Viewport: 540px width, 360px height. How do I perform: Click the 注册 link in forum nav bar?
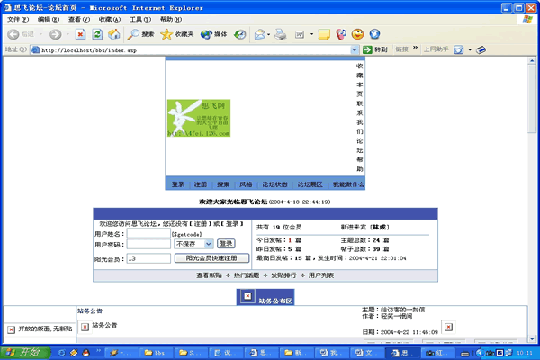click(x=201, y=184)
